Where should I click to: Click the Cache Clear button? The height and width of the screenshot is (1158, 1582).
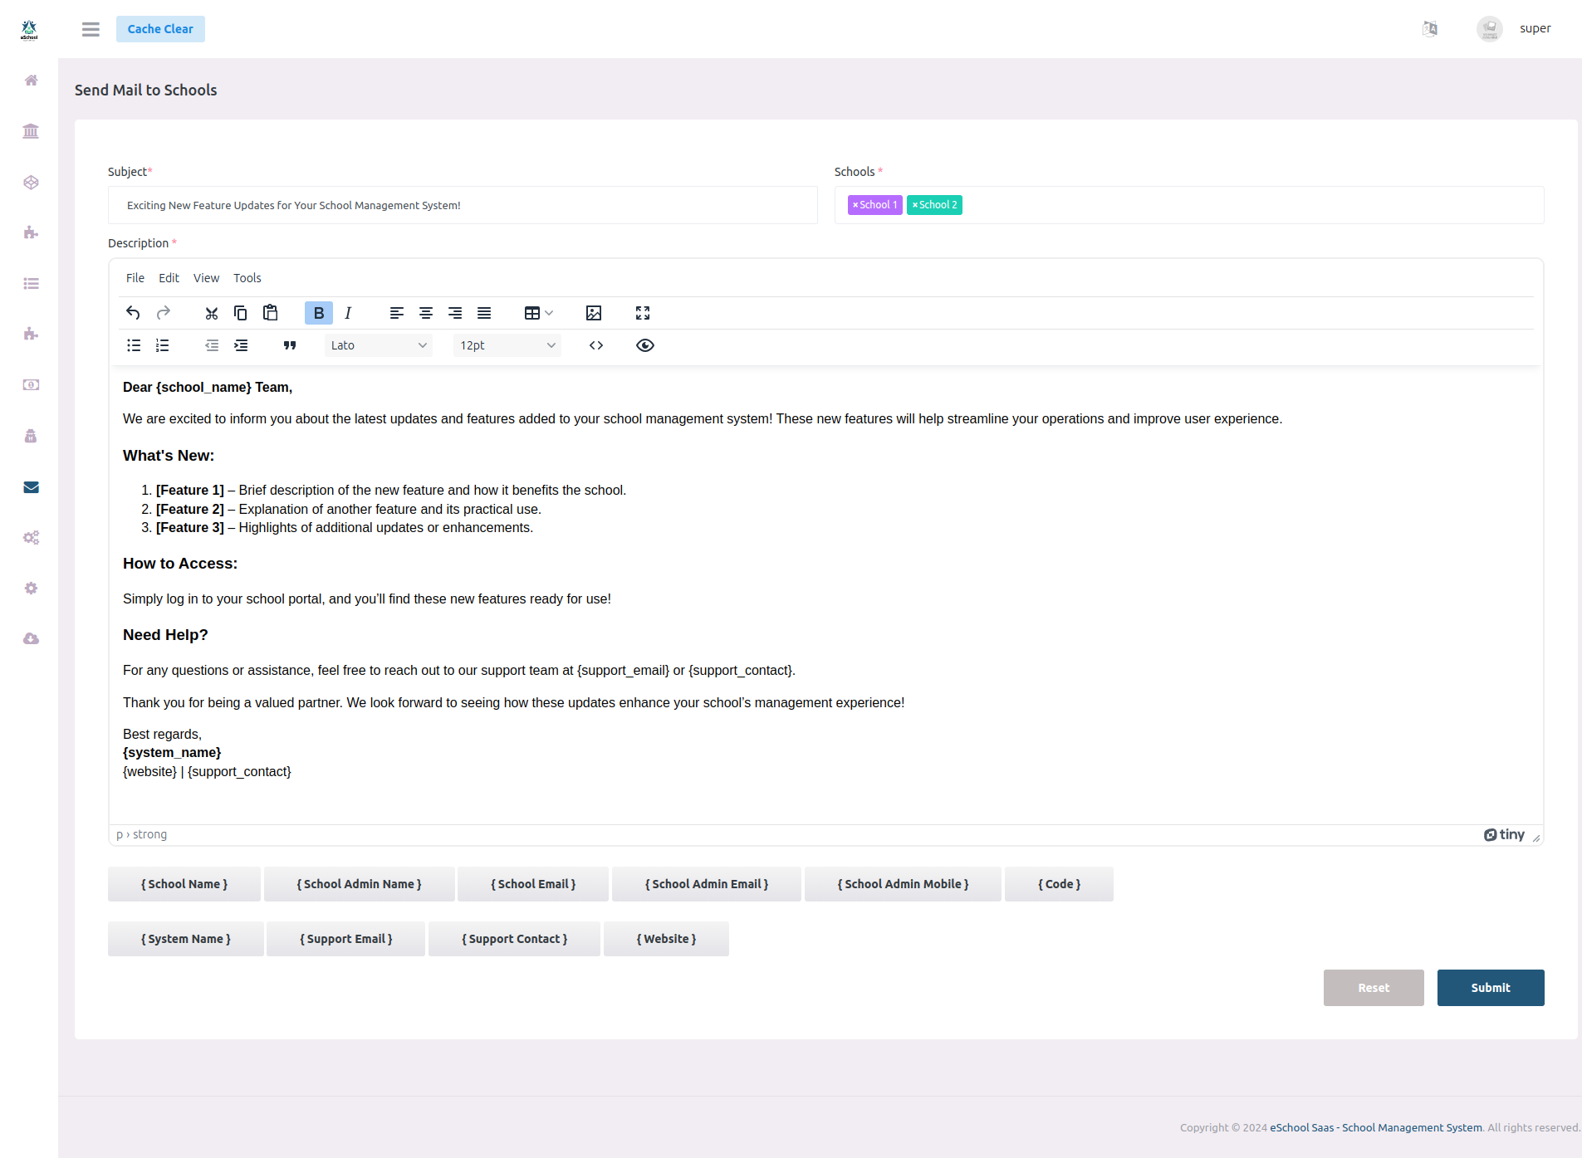(160, 28)
